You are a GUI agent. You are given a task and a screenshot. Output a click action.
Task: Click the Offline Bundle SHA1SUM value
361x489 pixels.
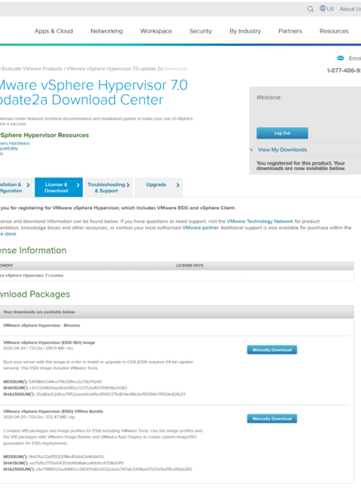click(x=77, y=463)
